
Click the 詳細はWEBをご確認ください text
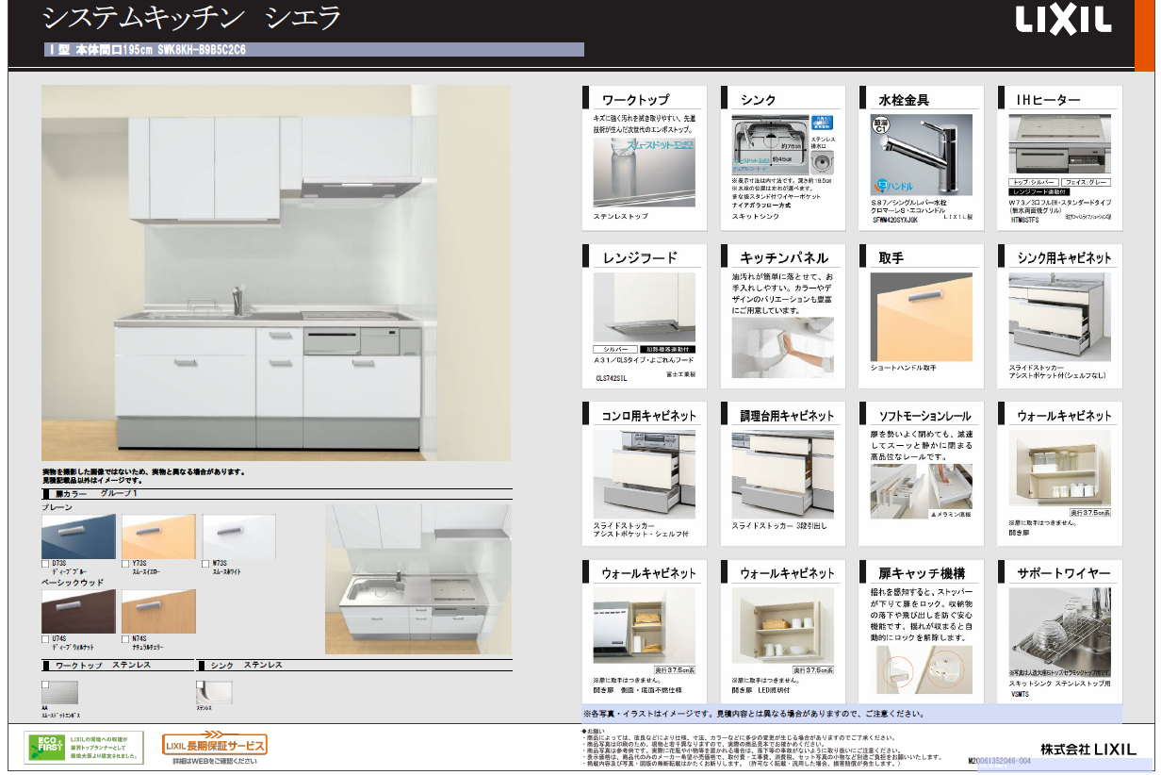[x=214, y=761]
